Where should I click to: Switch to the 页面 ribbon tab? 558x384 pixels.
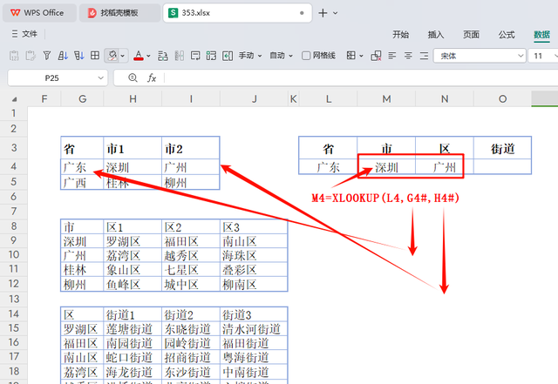tap(471, 35)
